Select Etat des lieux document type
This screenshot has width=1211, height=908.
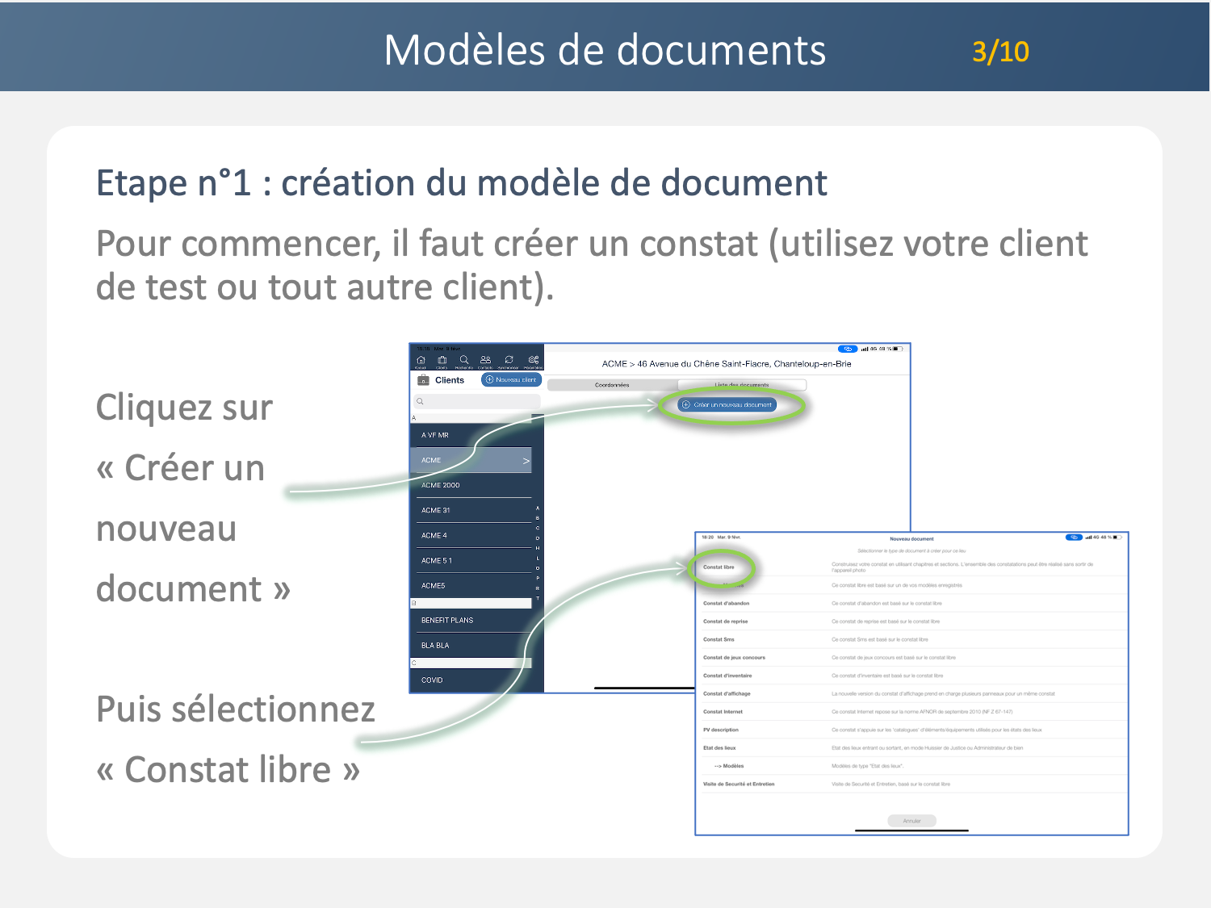[719, 748]
